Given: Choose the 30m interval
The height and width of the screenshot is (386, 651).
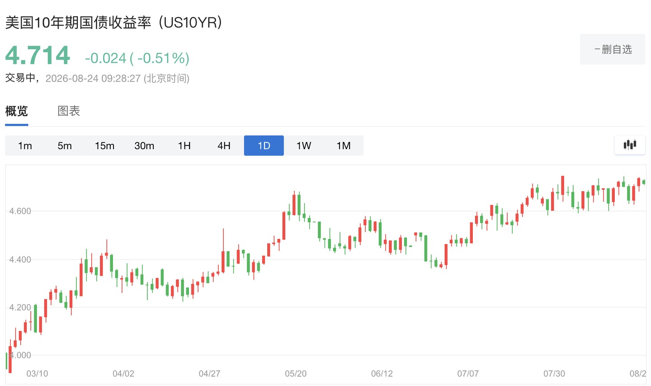Looking at the screenshot, I should 144,146.
